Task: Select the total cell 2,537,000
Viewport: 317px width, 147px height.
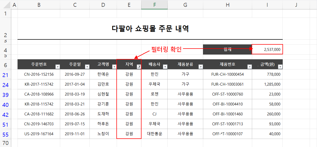Action: coord(267,49)
